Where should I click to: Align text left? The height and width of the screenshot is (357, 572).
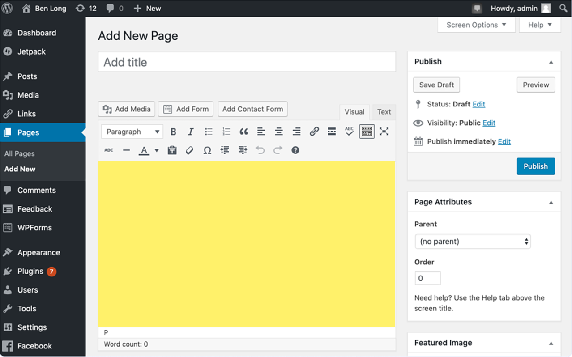point(261,132)
